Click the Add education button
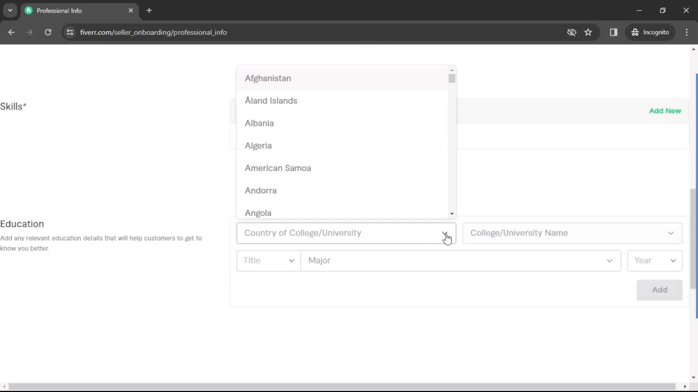Screen dimensions: 698x392 tap(660, 290)
